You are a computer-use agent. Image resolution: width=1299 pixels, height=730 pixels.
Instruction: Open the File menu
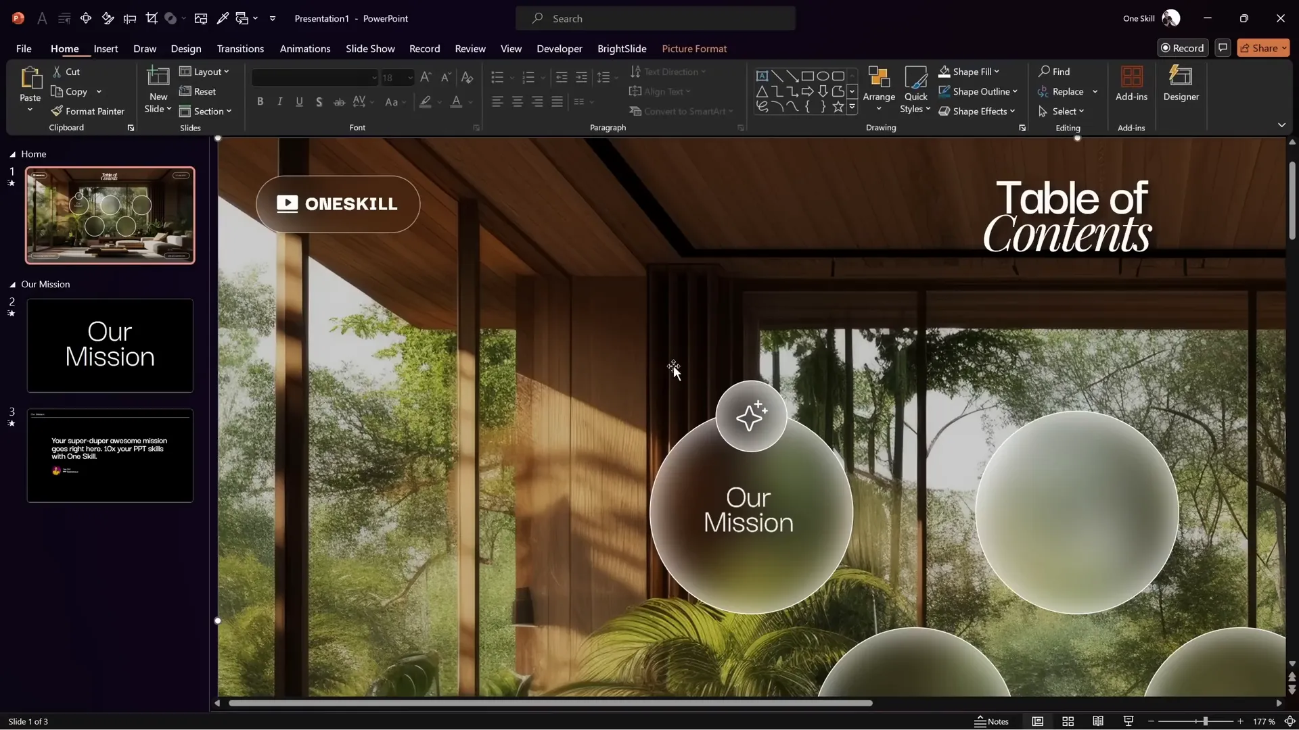(x=24, y=49)
